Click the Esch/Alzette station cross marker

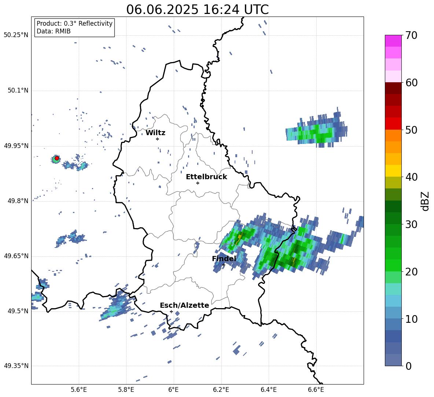pos(171,311)
